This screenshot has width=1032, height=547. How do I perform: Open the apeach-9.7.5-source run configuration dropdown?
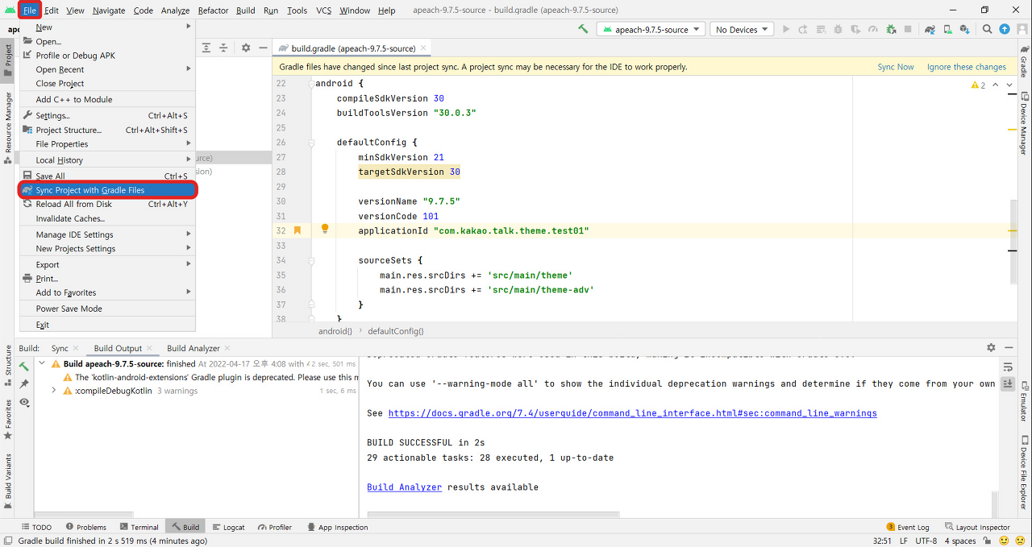coord(650,28)
